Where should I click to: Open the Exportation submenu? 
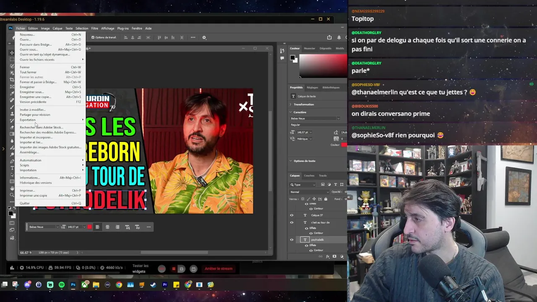[50, 120]
